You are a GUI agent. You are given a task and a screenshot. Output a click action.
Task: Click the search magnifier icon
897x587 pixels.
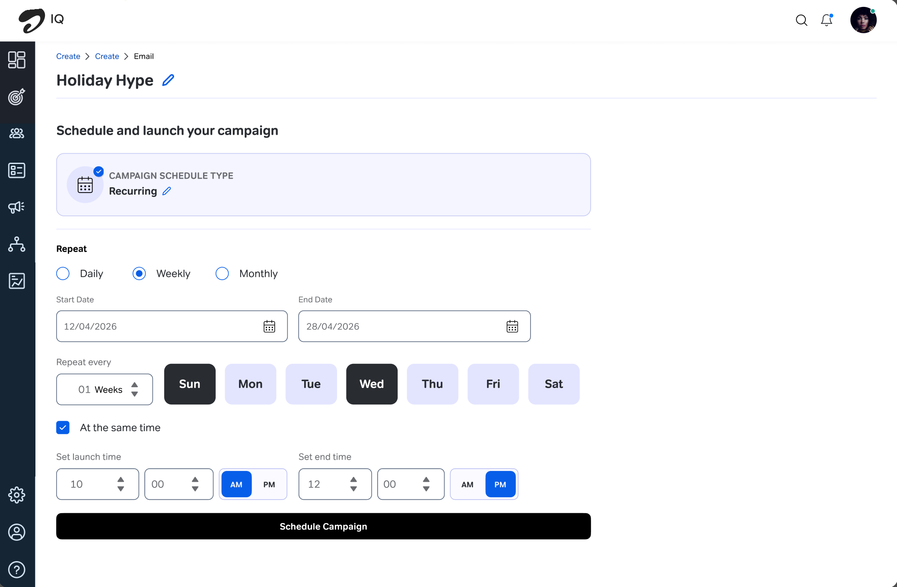[802, 20]
